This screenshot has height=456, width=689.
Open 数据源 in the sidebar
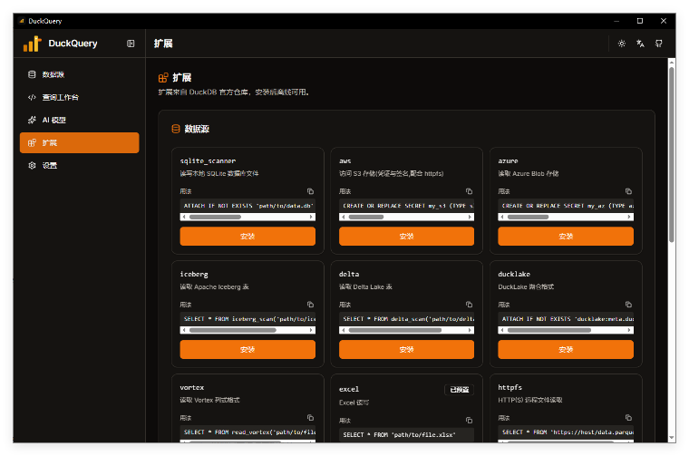80,74
